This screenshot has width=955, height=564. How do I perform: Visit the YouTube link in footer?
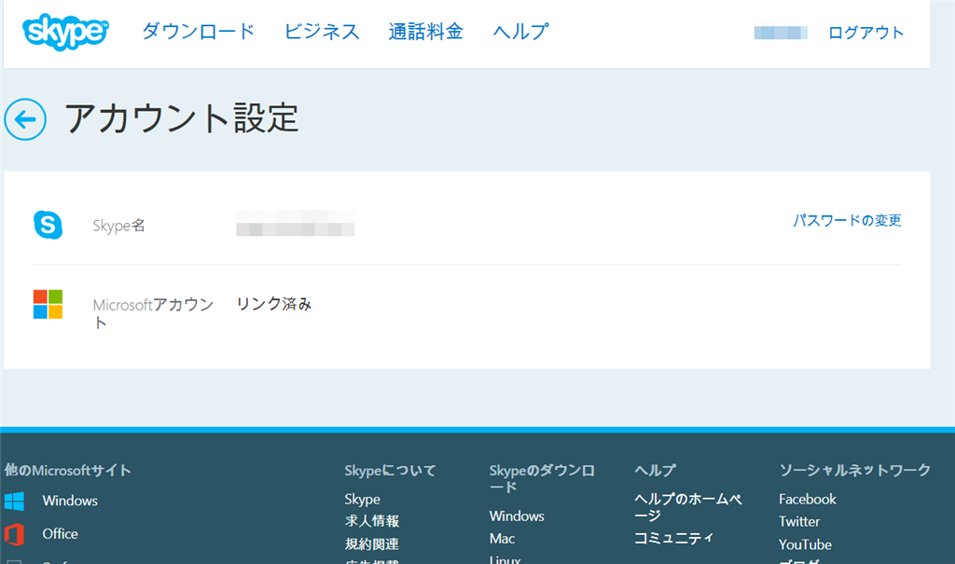click(x=805, y=544)
